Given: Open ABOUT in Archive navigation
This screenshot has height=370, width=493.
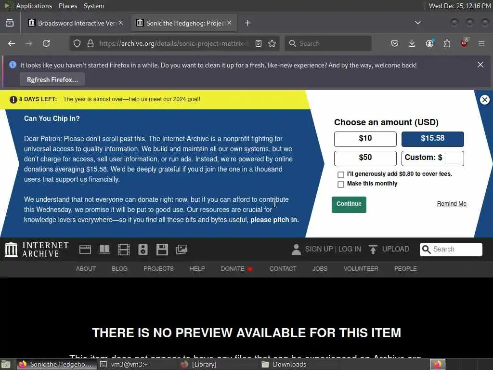Looking at the screenshot, I should 86,269.
